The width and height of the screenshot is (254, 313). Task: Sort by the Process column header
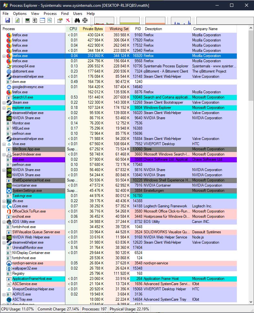click(x=33, y=29)
